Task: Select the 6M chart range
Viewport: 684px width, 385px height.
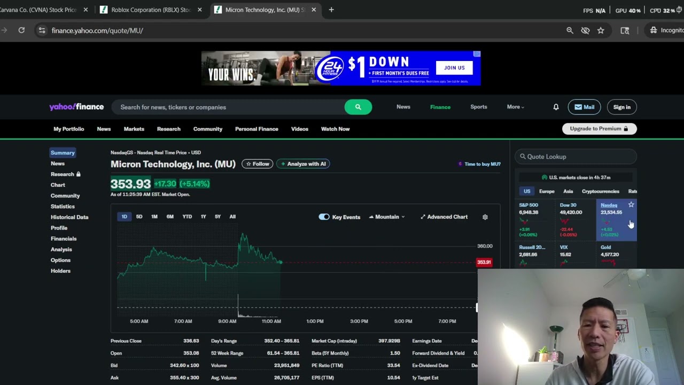Action: [170, 217]
